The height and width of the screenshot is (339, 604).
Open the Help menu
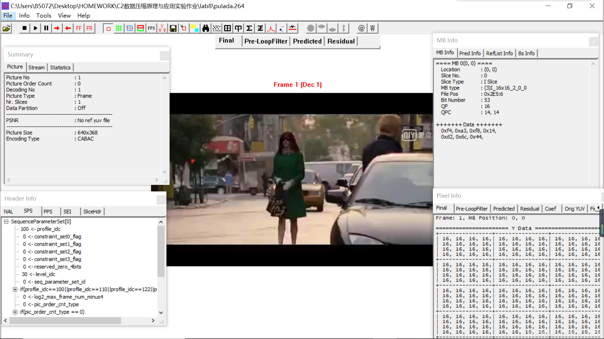tap(84, 15)
